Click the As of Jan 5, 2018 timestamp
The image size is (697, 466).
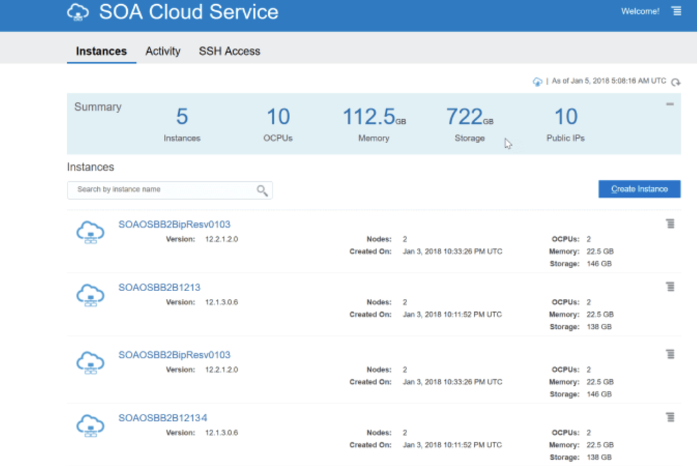(x=608, y=81)
